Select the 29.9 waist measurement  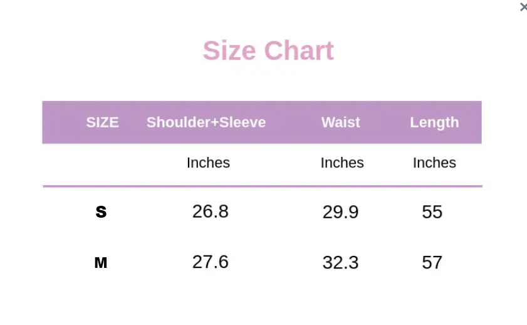tap(340, 212)
